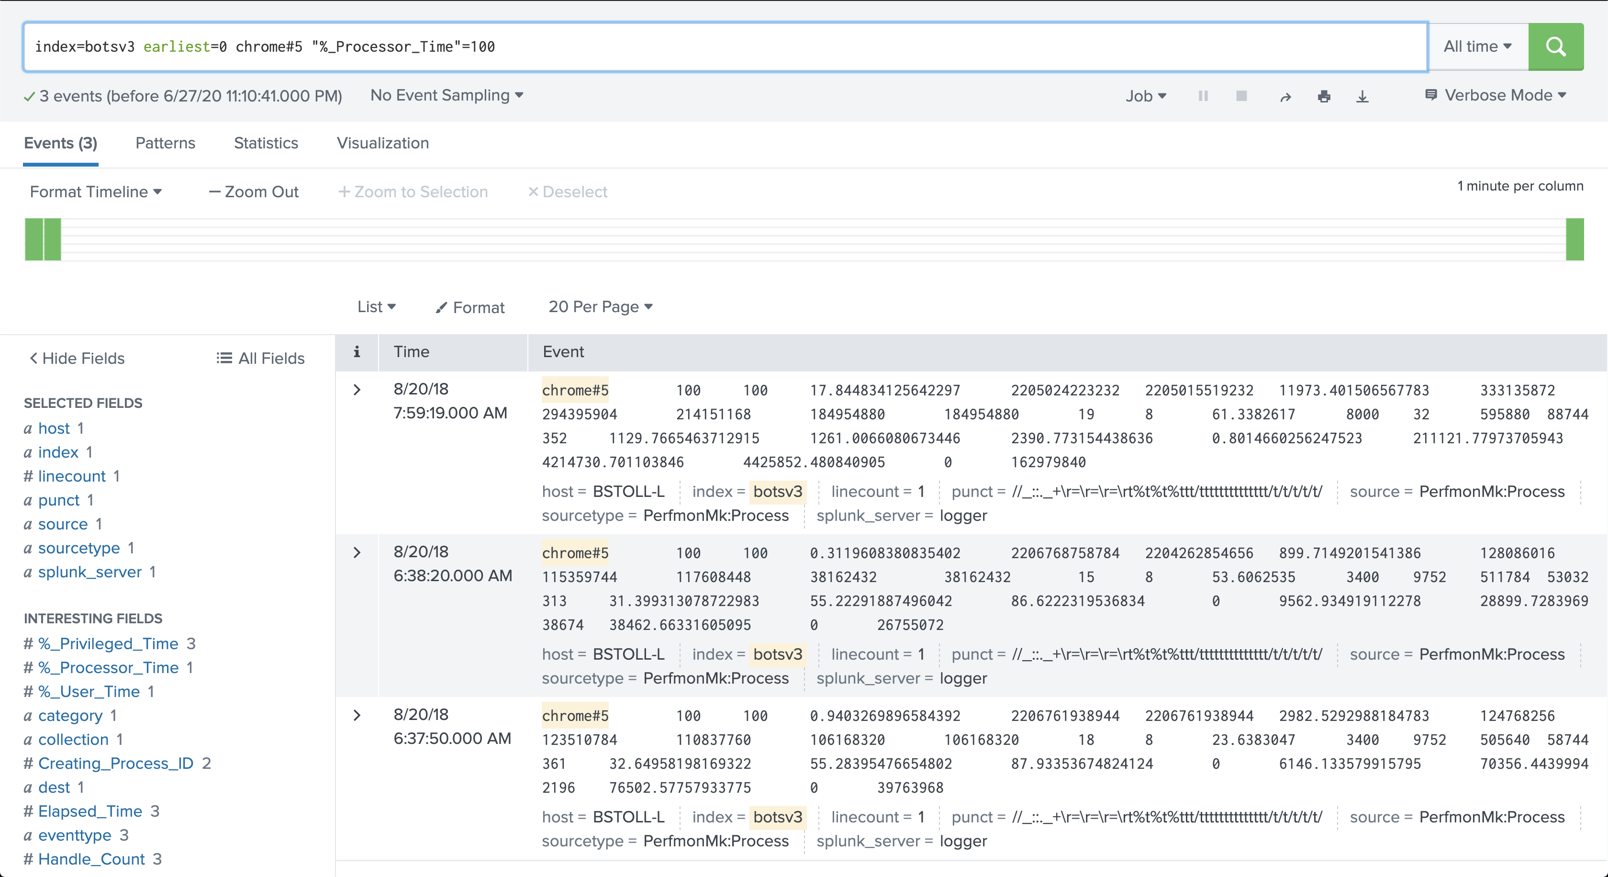Screen dimensions: 1608x877
Task: Hide Fields sidebar
Action: pos(78,358)
